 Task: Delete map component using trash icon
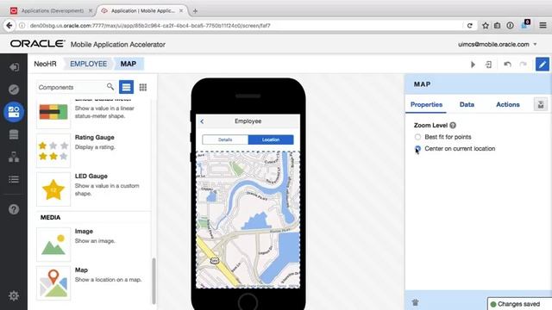click(416, 302)
